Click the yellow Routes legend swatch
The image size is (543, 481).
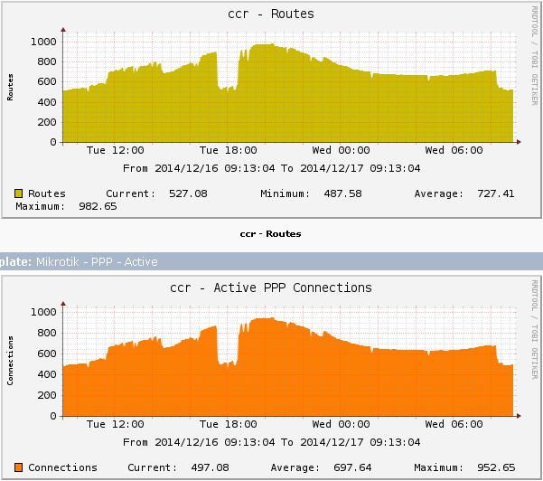pyautogui.click(x=18, y=193)
